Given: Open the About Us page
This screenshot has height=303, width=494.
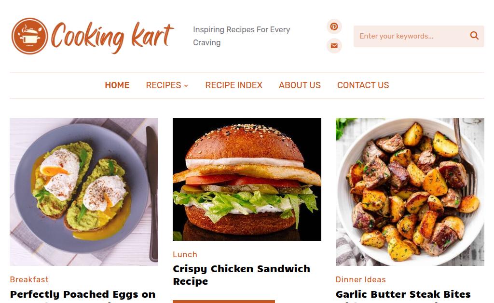Looking at the screenshot, I should [300, 85].
